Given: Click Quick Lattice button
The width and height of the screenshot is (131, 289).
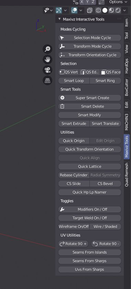Looking at the screenshot, I should click(x=90, y=166).
